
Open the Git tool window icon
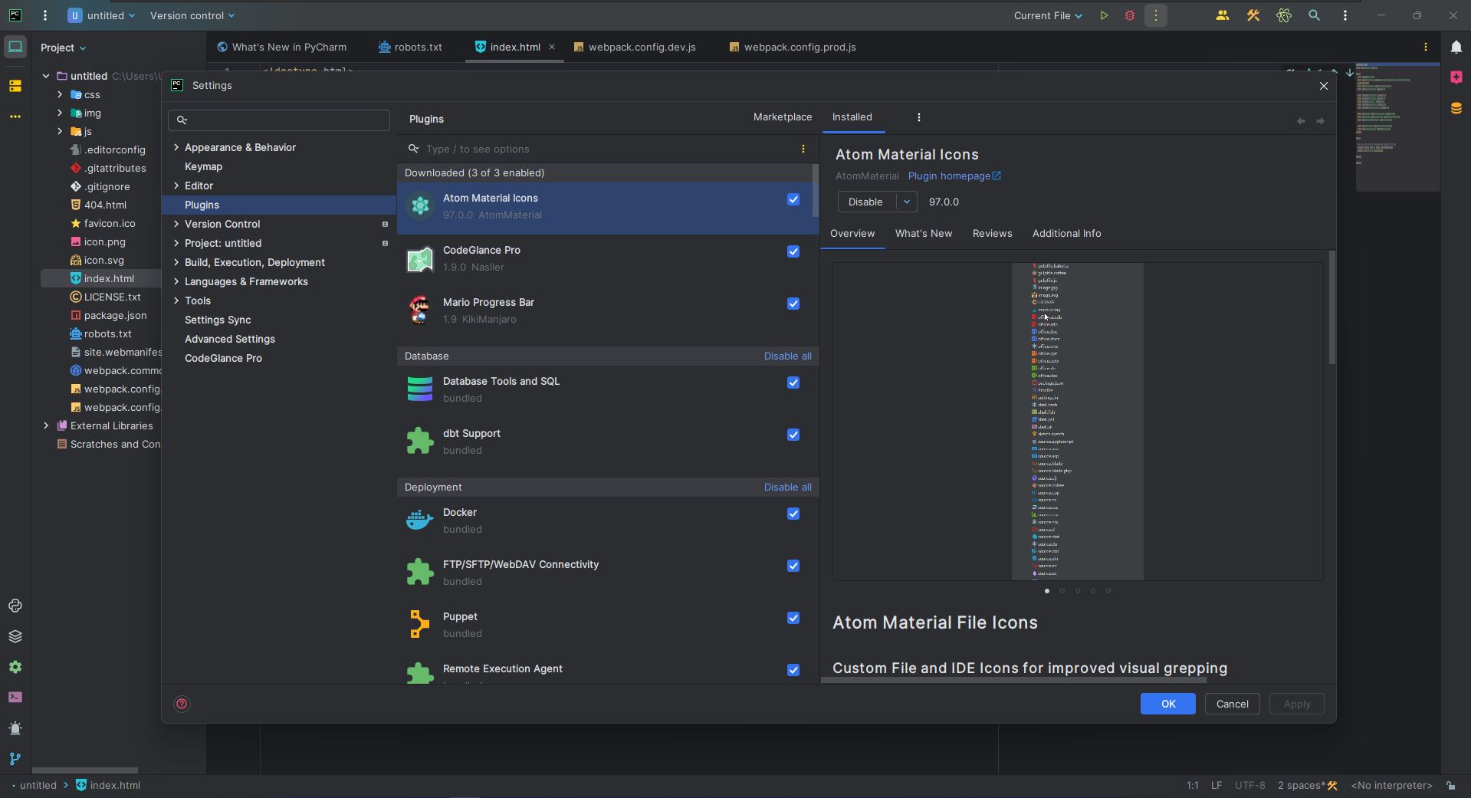click(15, 759)
